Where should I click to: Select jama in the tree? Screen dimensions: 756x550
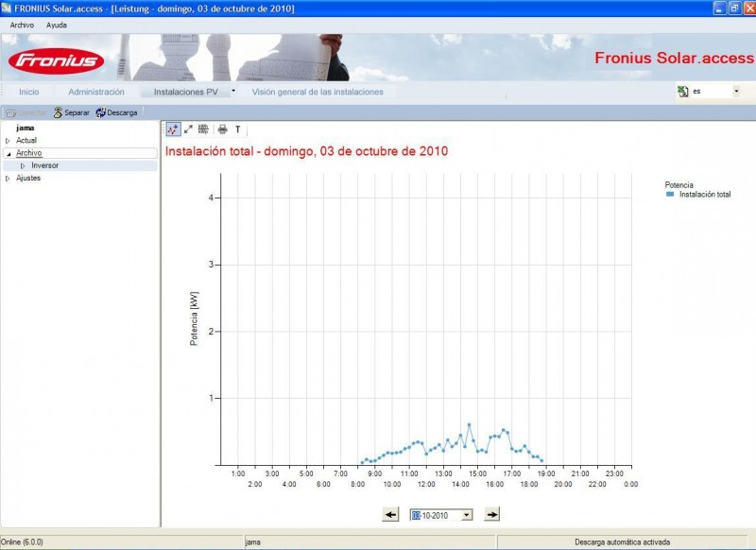pyautogui.click(x=26, y=128)
